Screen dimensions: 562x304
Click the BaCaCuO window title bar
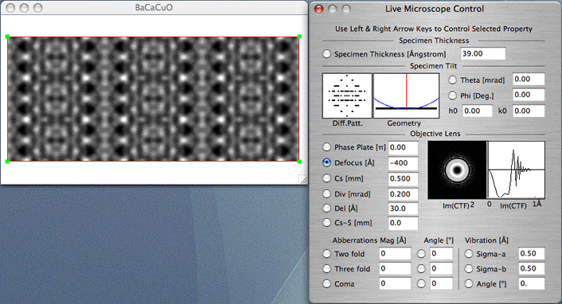click(x=154, y=7)
